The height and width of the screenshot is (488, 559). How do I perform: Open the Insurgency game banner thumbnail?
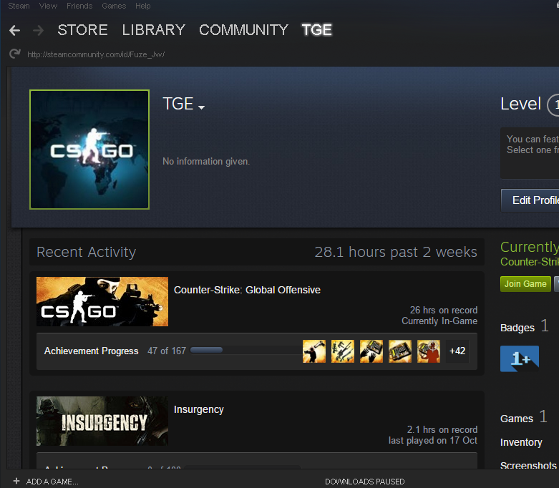102,421
